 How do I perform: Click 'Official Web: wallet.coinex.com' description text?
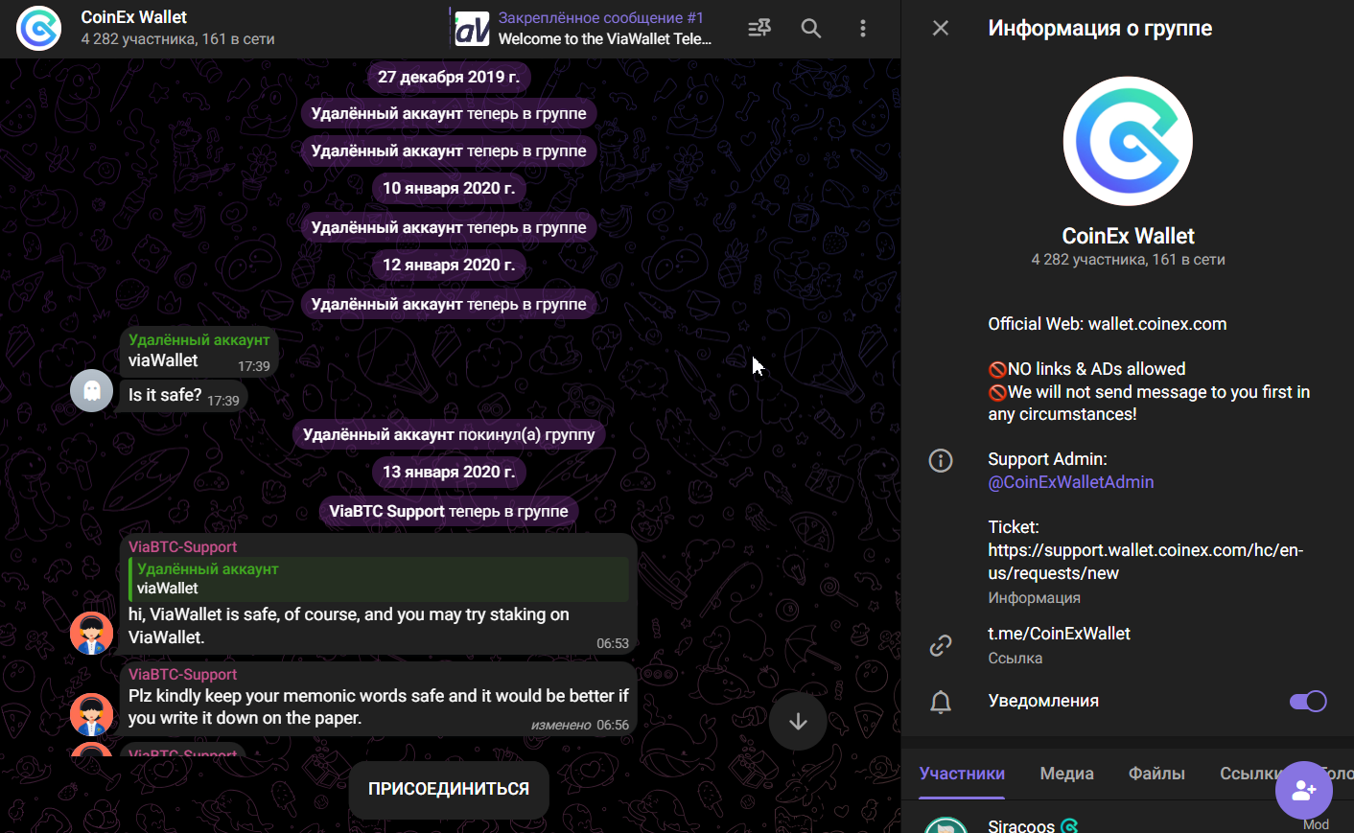click(x=1107, y=324)
